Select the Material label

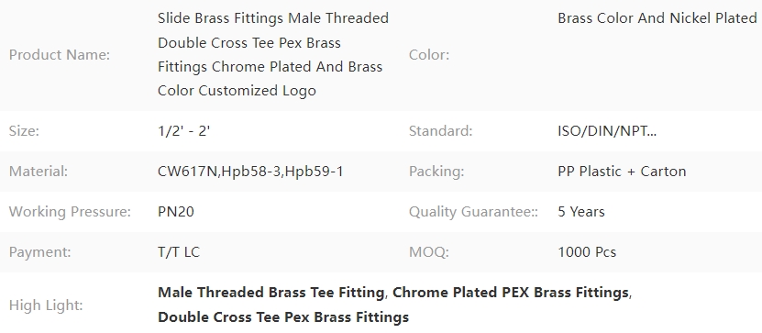[38, 172]
